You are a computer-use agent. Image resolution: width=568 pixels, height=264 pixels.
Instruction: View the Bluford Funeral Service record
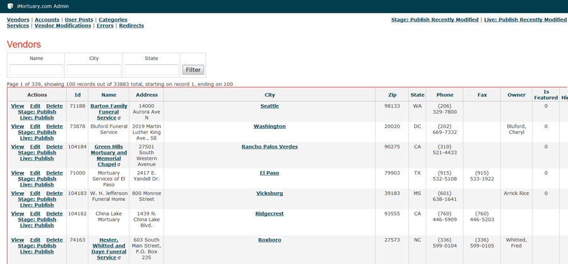(18, 126)
